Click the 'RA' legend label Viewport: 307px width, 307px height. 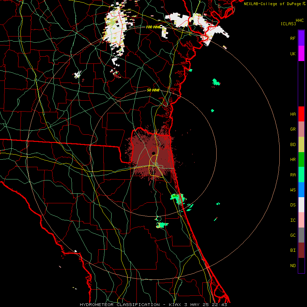[293, 175]
